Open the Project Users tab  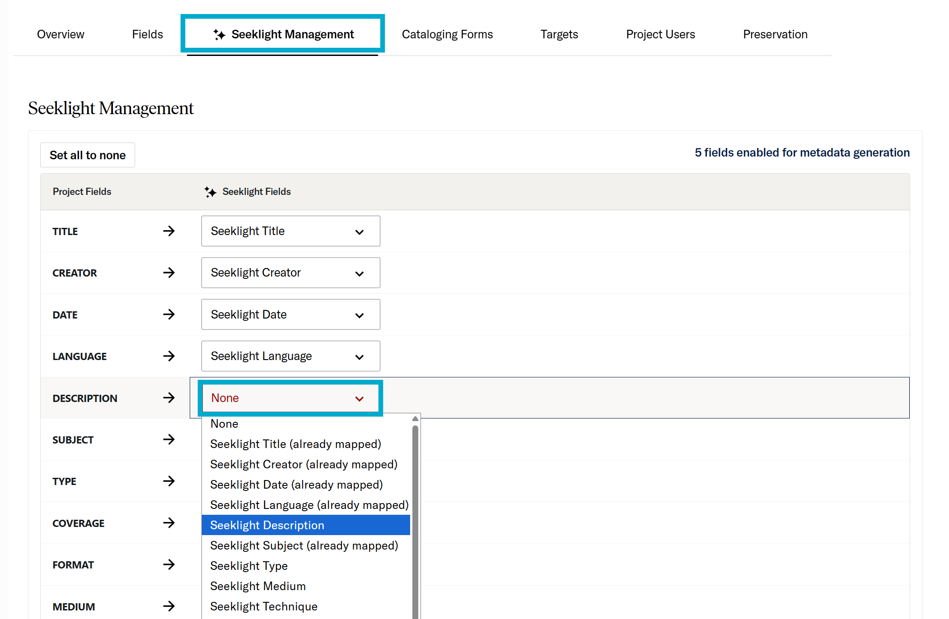point(660,34)
